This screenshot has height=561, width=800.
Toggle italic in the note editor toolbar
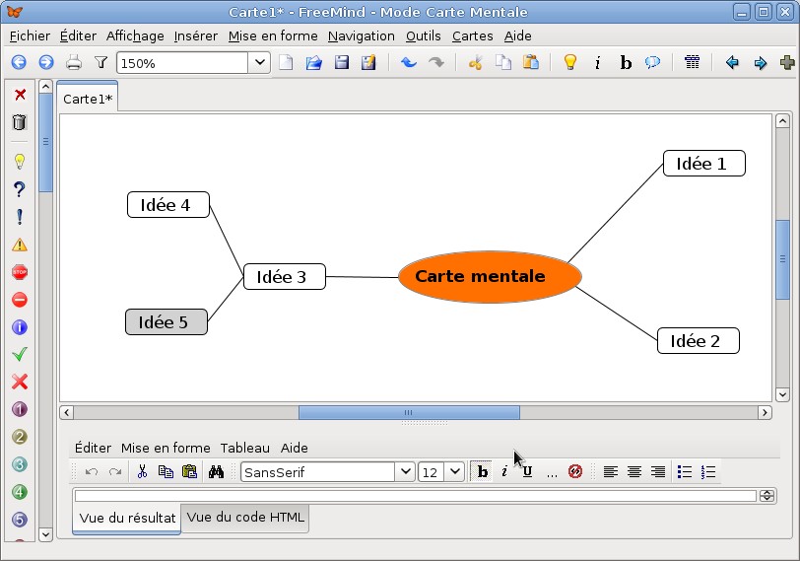pos(504,472)
